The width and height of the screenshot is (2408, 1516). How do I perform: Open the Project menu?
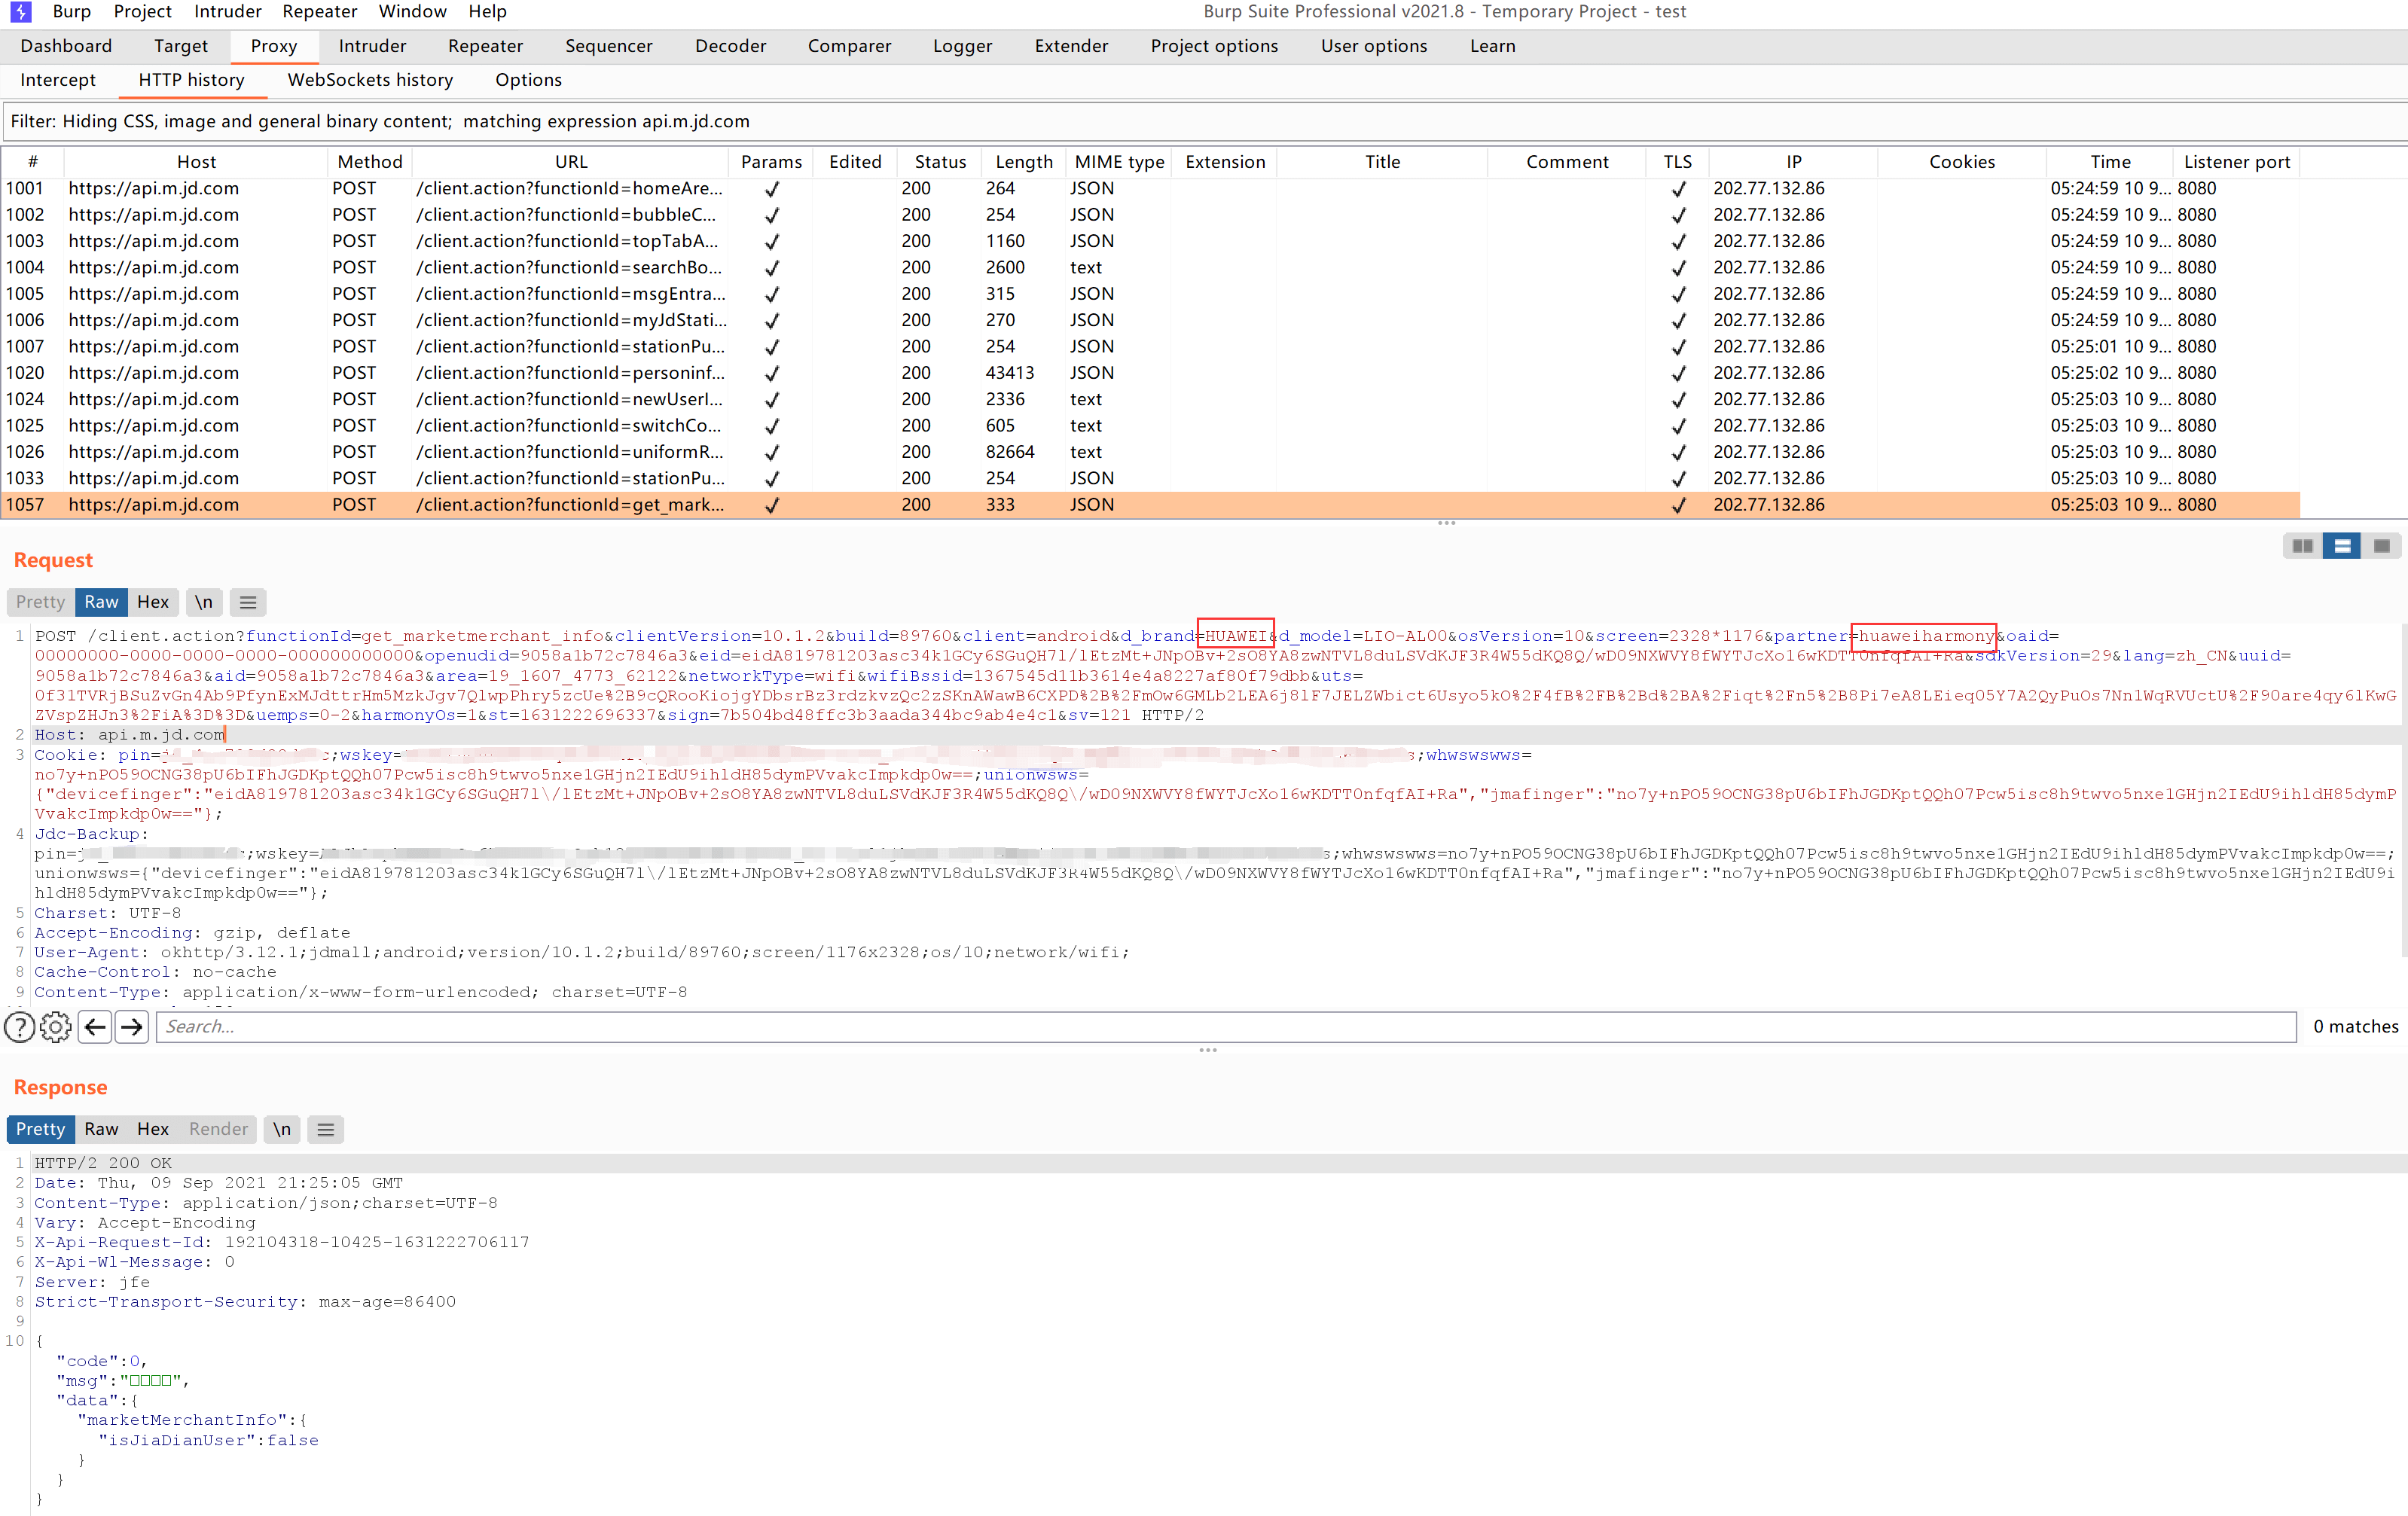tap(143, 12)
